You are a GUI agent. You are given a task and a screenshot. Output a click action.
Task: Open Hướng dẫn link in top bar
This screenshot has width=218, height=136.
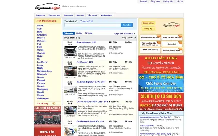point(168,1)
